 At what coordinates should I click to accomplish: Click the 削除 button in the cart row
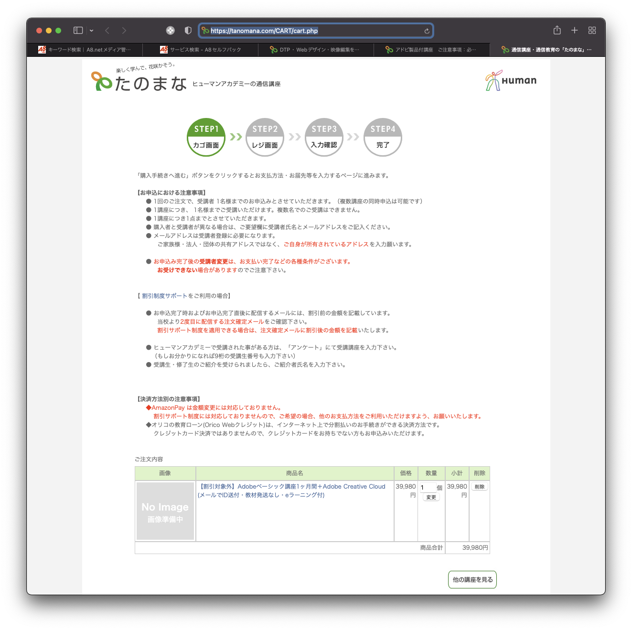(480, 487)
